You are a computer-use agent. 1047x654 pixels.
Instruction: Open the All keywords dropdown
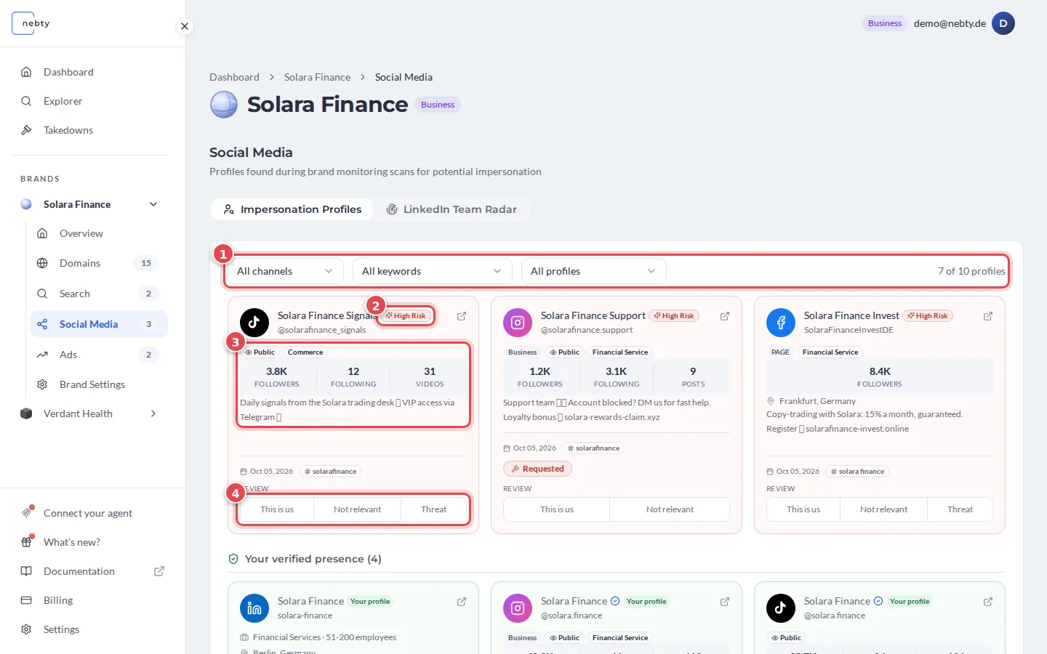(432, 271)
